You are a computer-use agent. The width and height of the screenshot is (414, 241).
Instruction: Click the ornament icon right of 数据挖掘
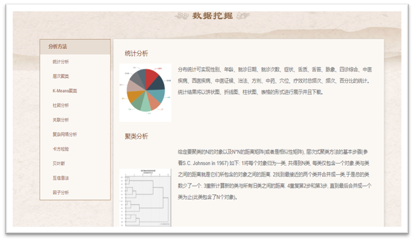point(242,16)
